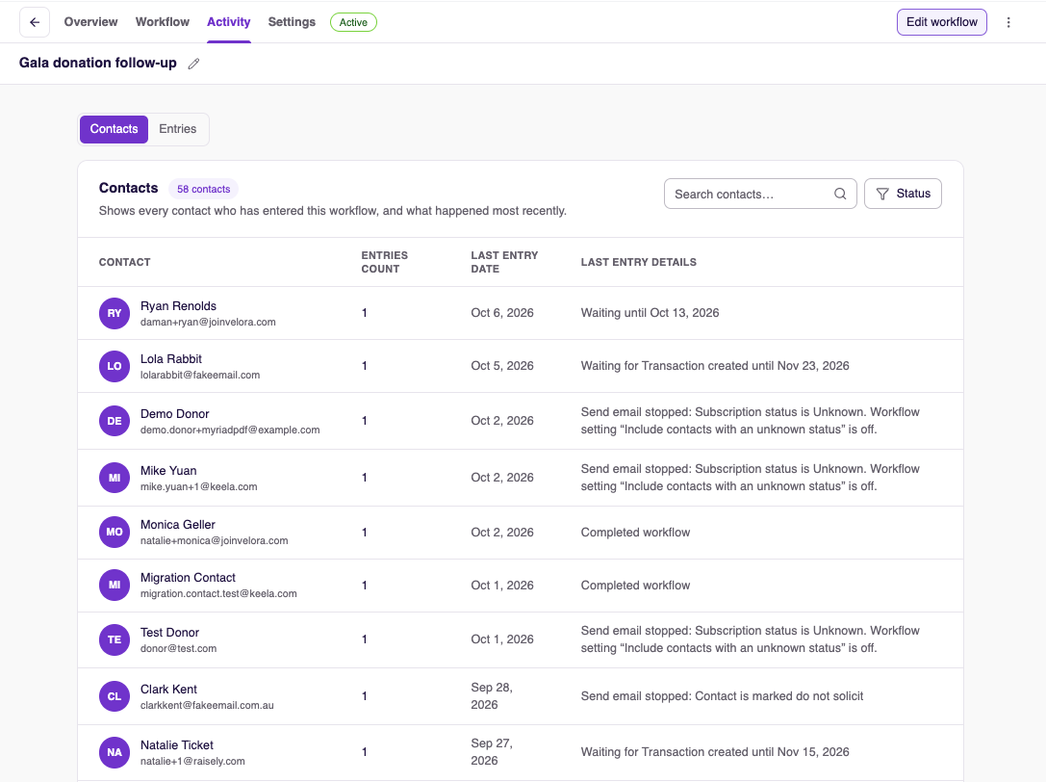Viewport: 1046px width, 782px height.
Task: Click the search magnifier icon
Action: (840, 194)
